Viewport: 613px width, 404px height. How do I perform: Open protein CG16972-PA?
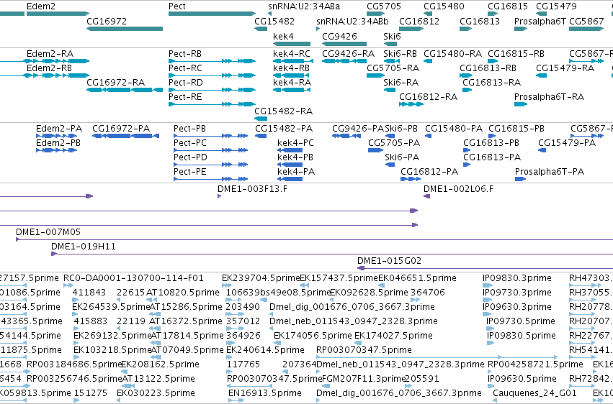click(x=125, y=136)
